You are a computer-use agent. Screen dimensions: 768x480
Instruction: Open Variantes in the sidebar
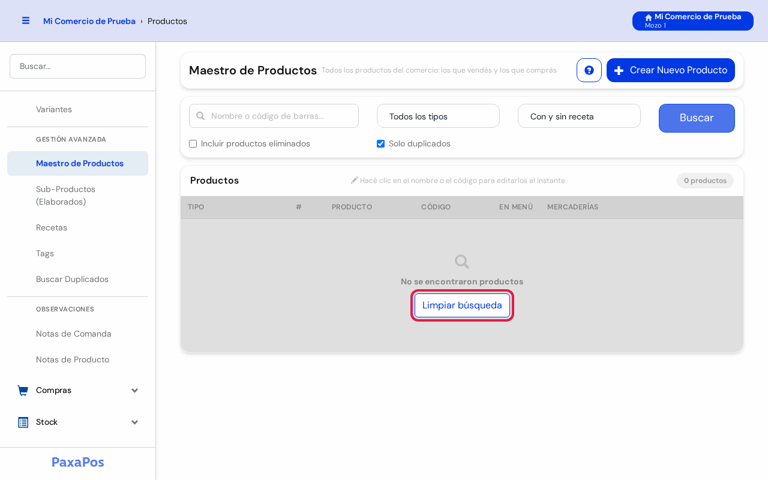[x=77, y=109]
